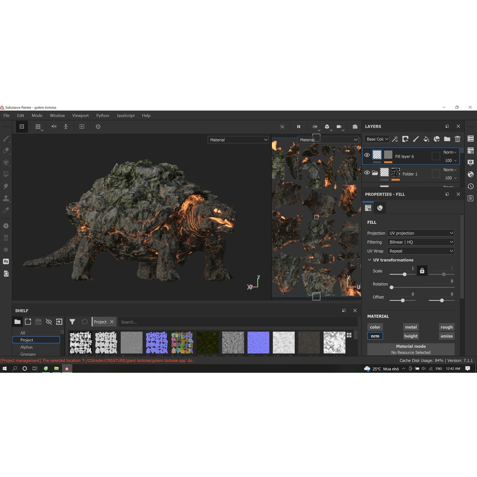Select the Eraser tool
Viewport: 477px width, 477px height.
pos(6,151)
